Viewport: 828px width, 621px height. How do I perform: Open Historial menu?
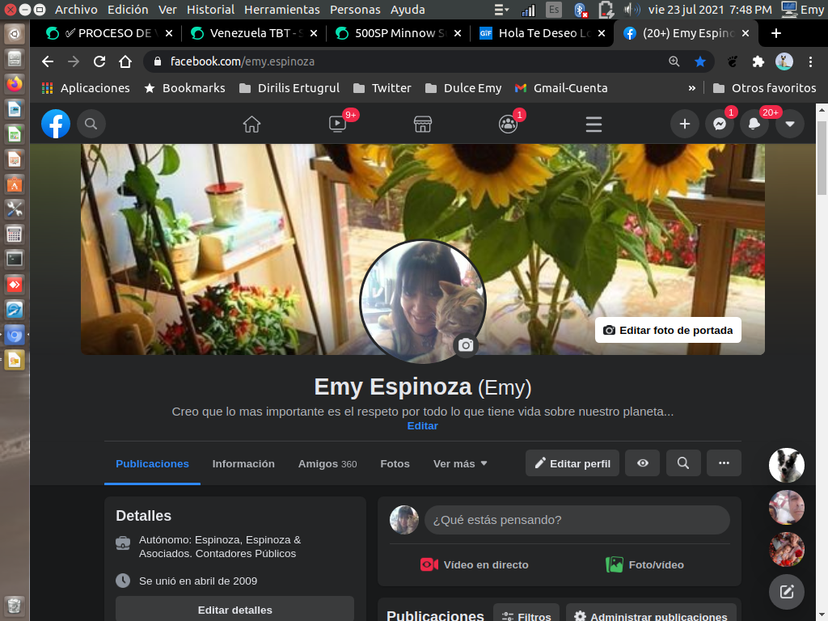[x=211, y=10]
